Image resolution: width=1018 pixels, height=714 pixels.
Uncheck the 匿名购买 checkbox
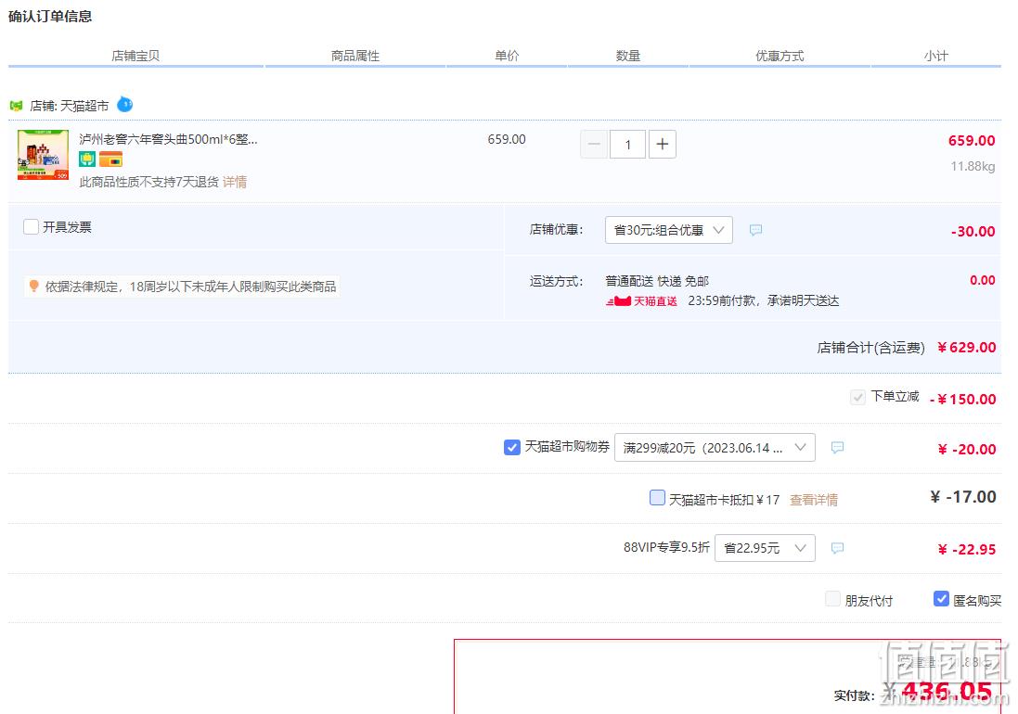(x=941, y=599)
